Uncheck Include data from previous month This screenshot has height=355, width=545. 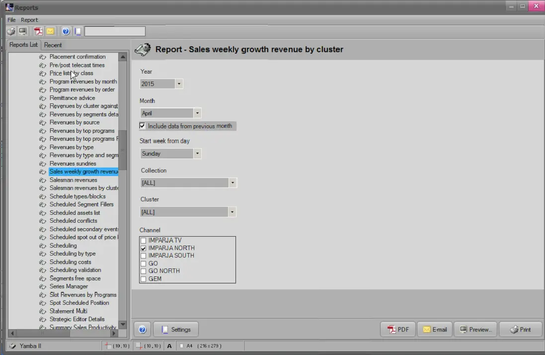(x=143, y=126)
